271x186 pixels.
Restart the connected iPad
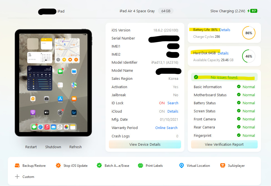pyautogui.click(x=31, y=147)
